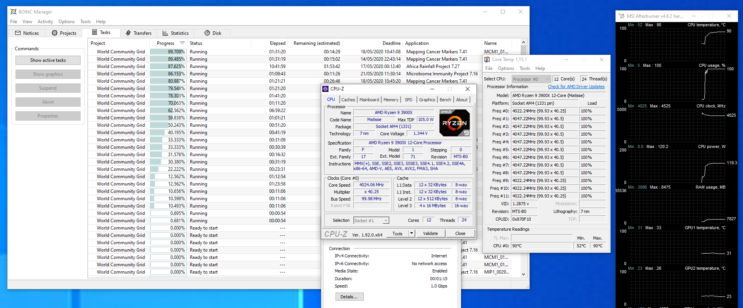Click the Abort command button
The image size is (743, 308).
point(48,102)
